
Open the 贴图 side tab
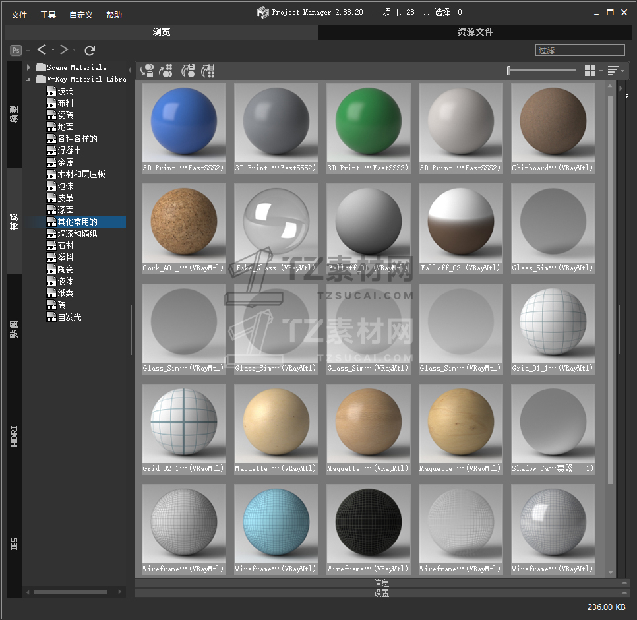[x=15, y=328]
